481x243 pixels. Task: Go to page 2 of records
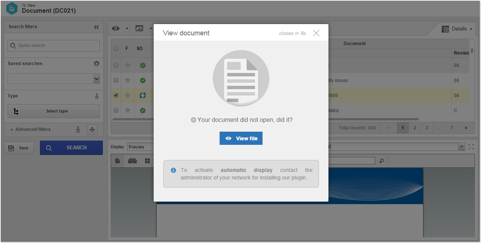(x=415, y=128)
